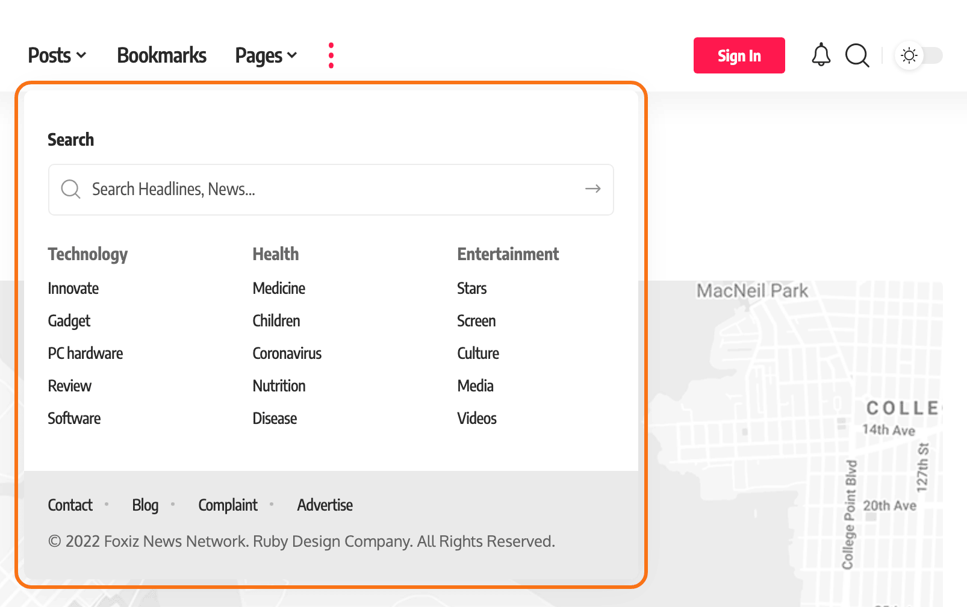
Task: Go to the Culture category
Action: (478, 353)
